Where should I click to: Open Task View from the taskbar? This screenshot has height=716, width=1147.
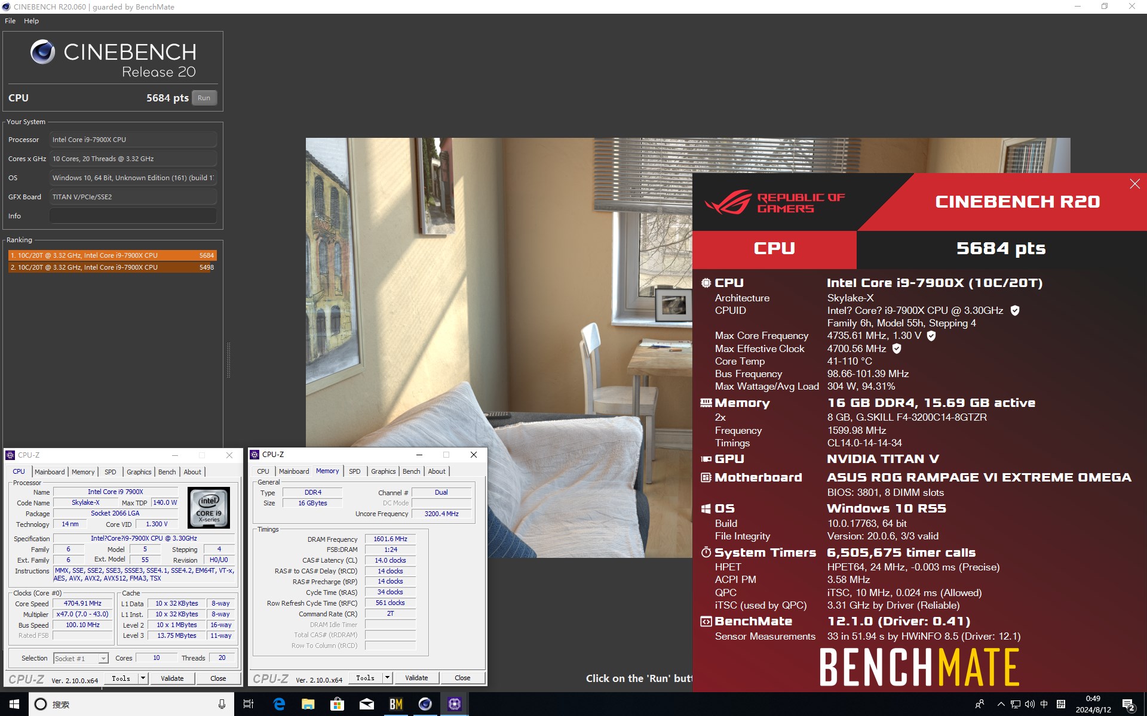coord(248,704)
